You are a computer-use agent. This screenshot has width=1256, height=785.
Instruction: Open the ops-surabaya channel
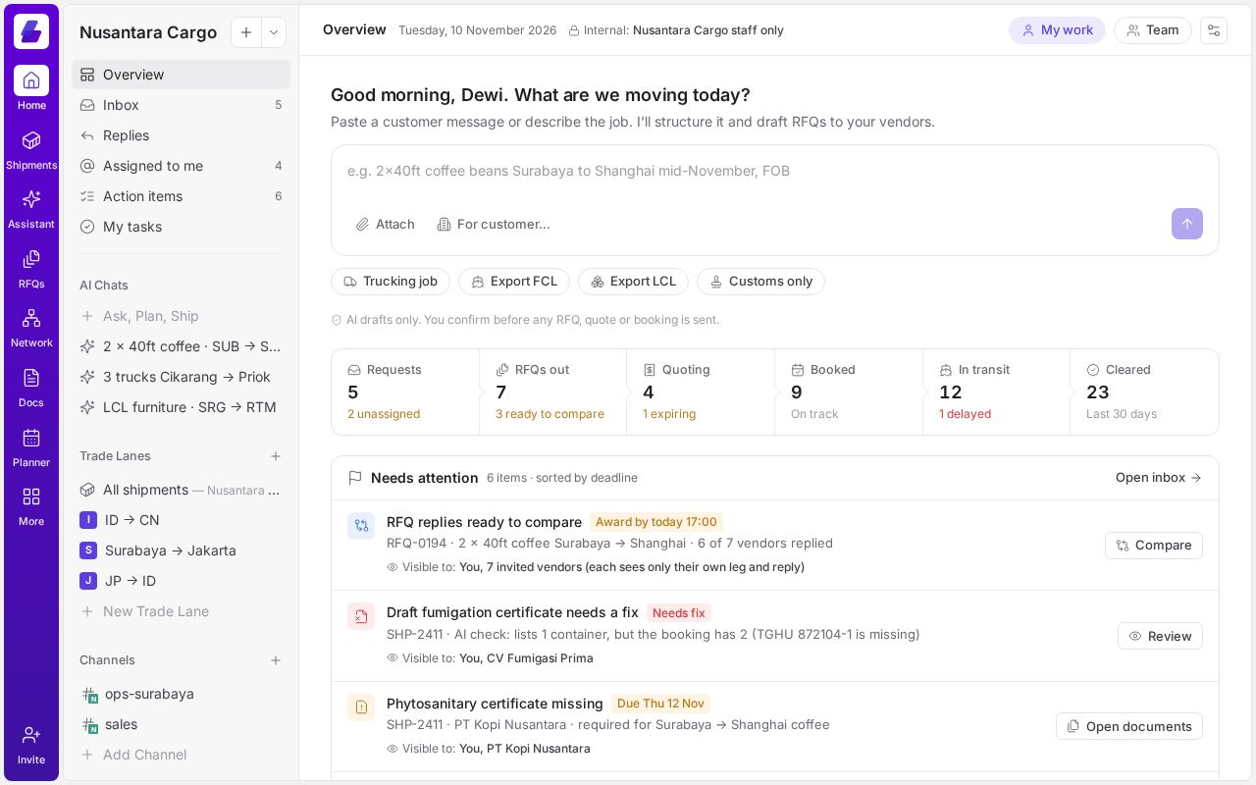(x=181, y=694)
